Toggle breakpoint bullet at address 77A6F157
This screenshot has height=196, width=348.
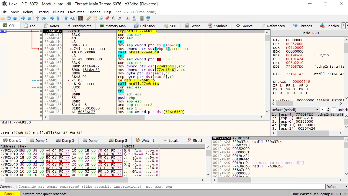(41, 52)
